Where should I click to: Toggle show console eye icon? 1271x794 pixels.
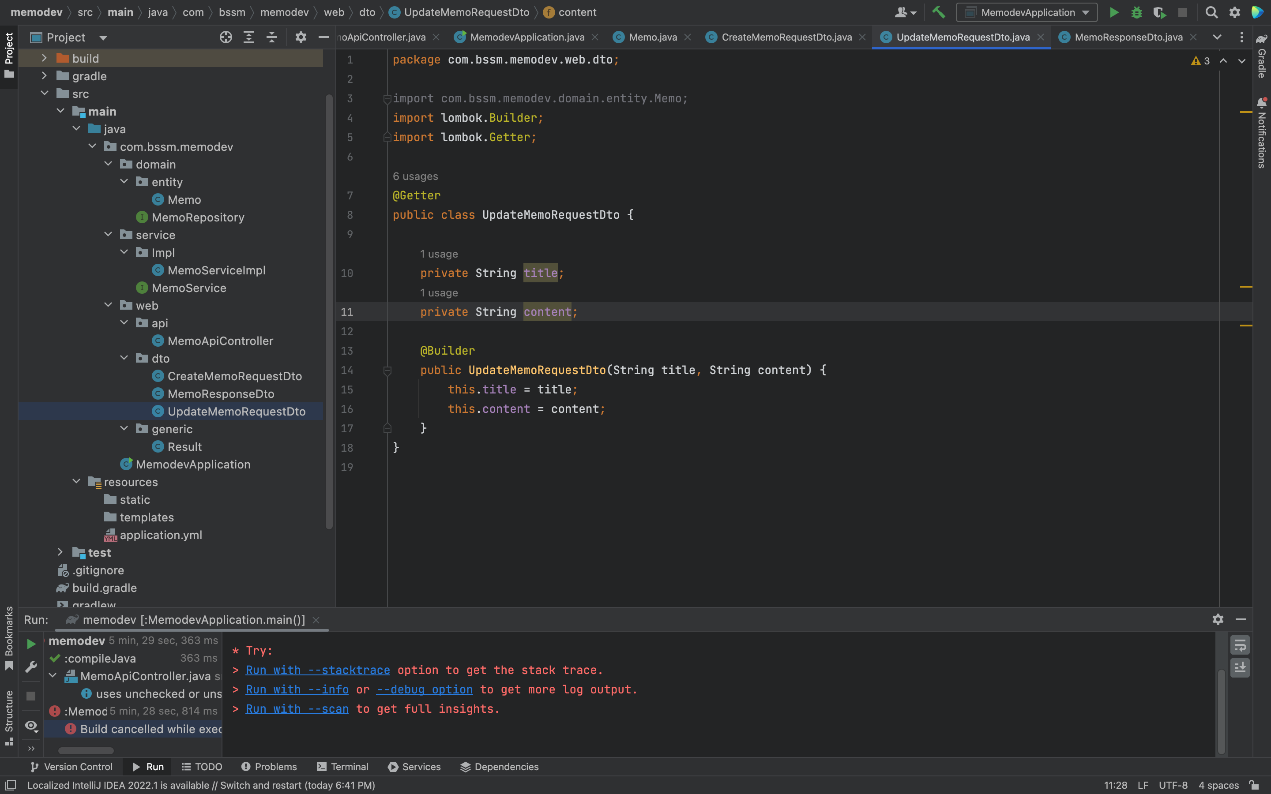[x=31, y=726]
